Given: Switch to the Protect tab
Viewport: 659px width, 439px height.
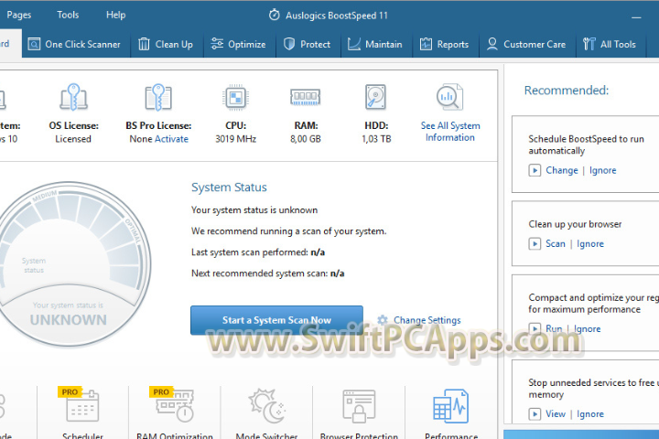Looking at the screenshot, I should tap(307, 44).
